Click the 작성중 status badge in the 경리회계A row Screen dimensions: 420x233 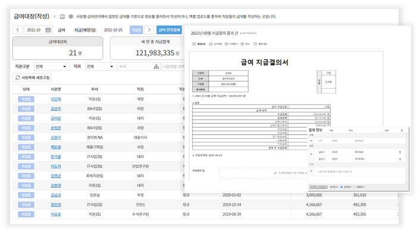[x=26, y=138]
